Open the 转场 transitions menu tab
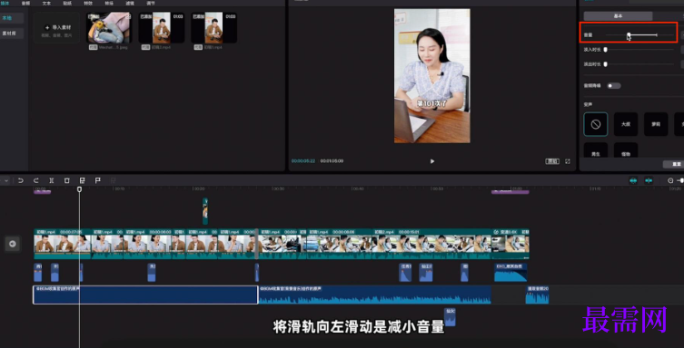684x348 pixels. pyautogui.click(x=109, y=3)
